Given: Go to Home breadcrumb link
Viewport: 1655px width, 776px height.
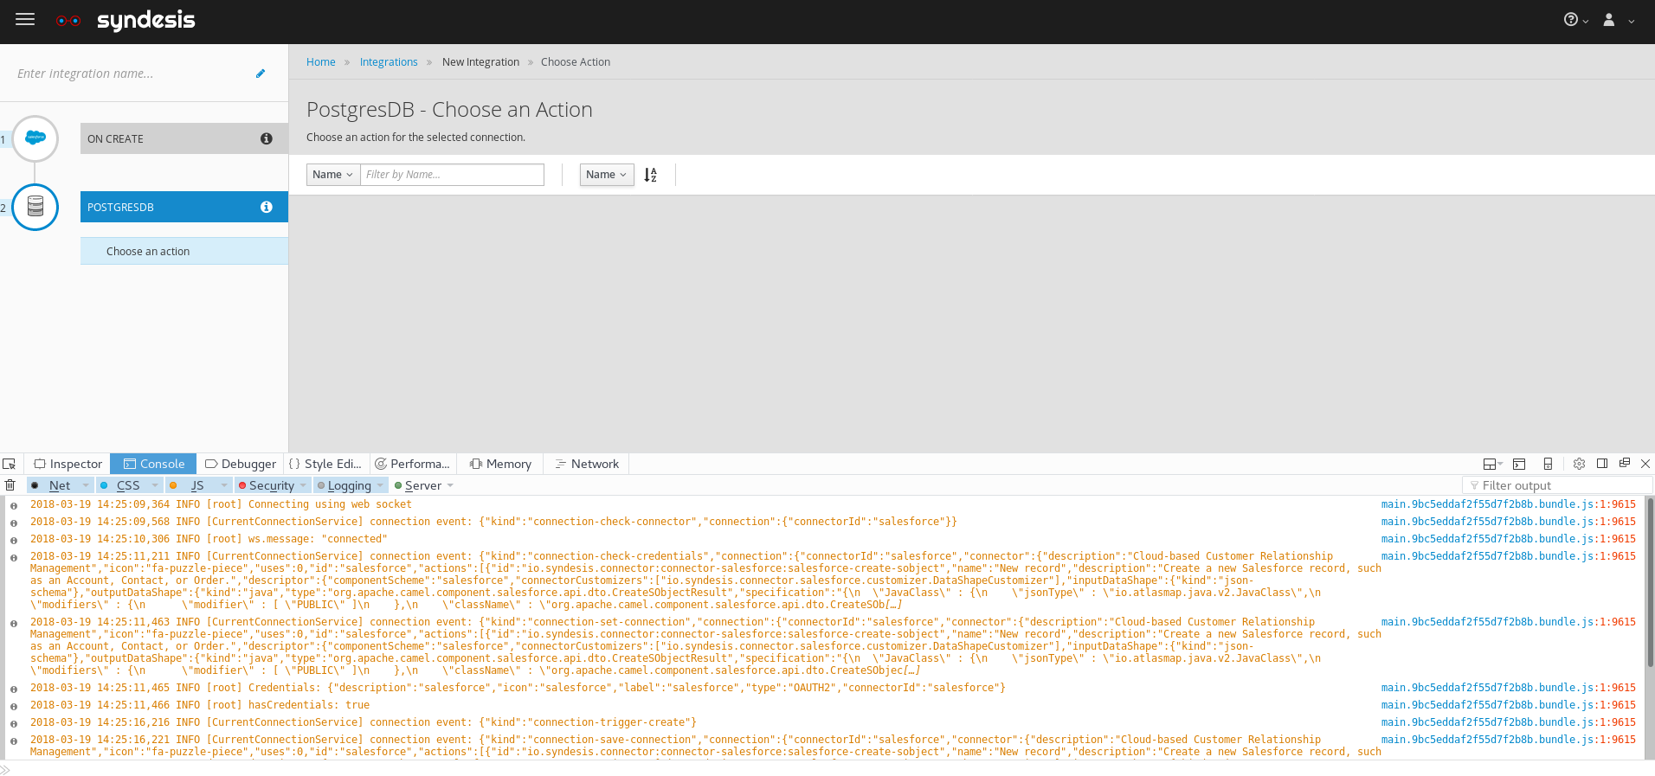Looking at the screenshot, I should 321,62.
